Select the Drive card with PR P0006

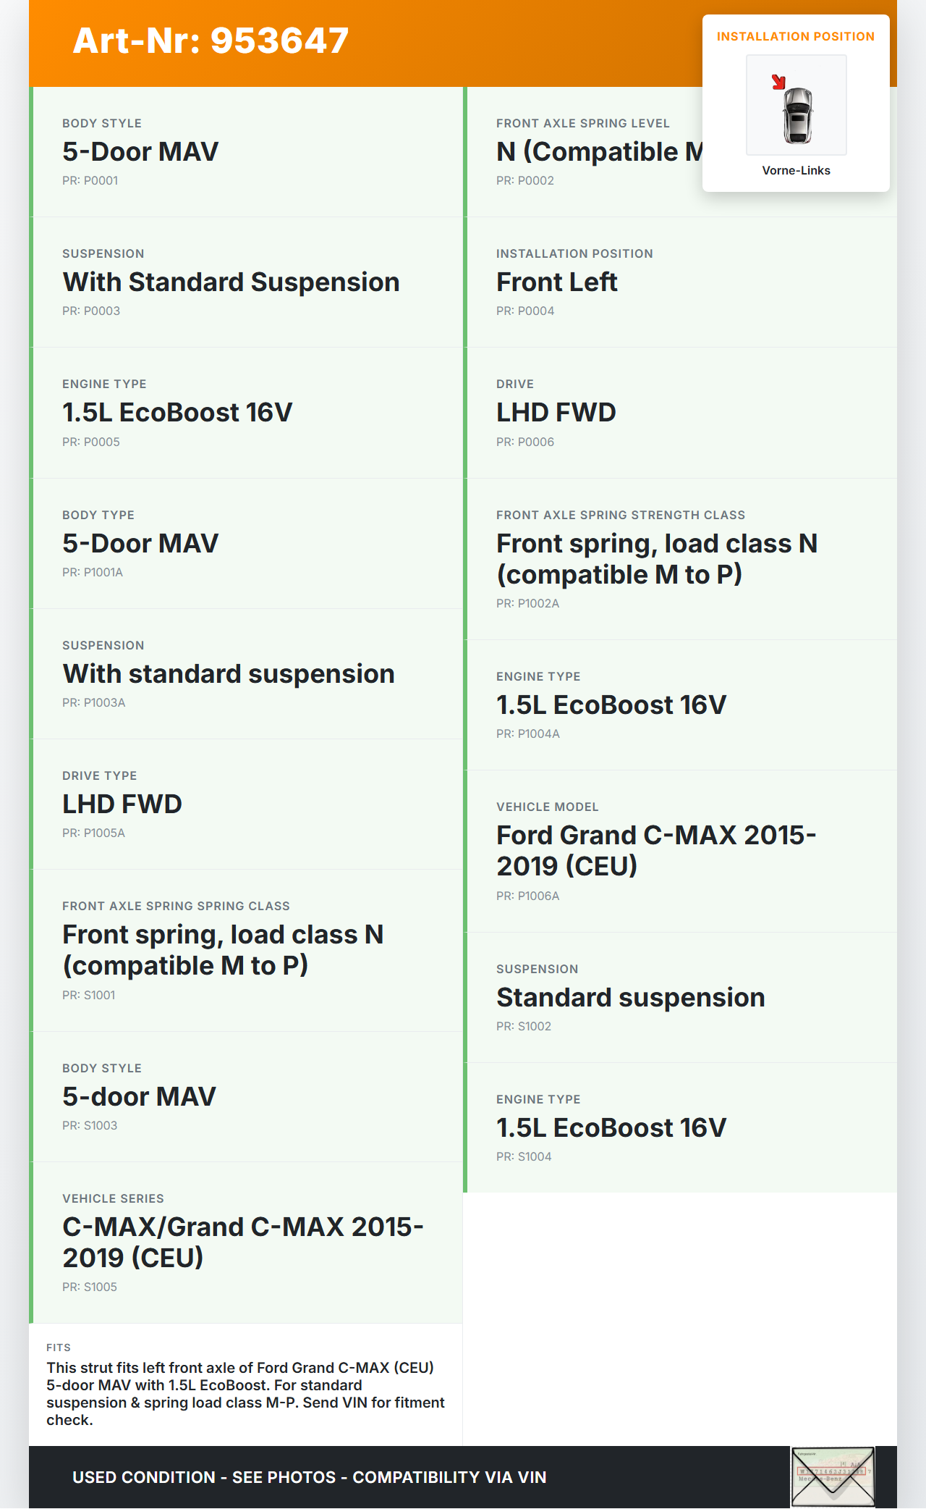coord(680,413)
